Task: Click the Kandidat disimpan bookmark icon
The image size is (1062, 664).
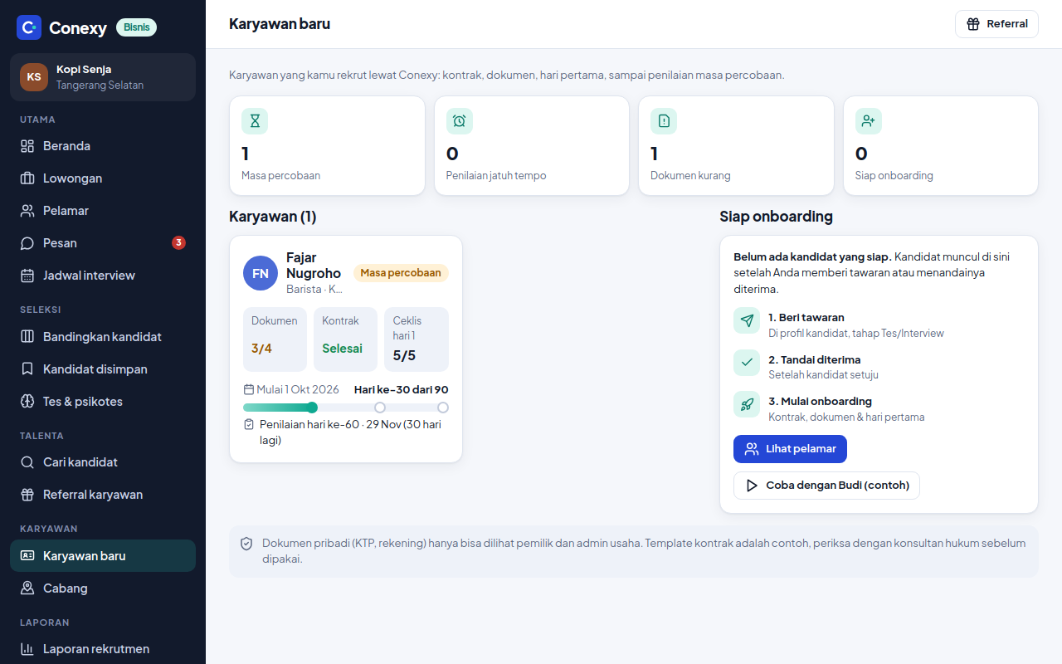Action: (27, 369)
